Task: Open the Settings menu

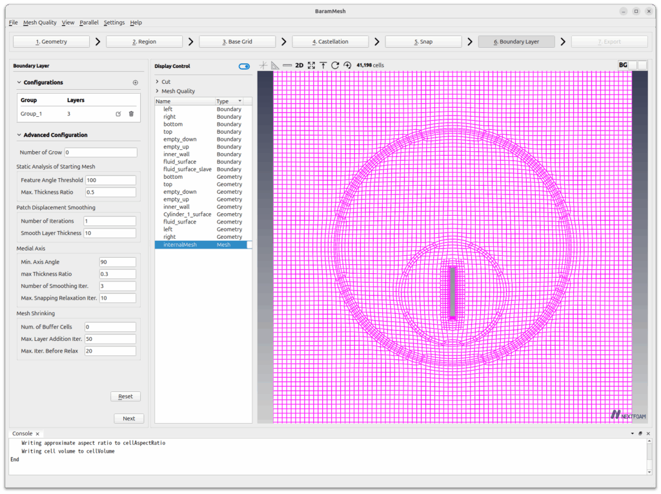Action: click(114, 23)
